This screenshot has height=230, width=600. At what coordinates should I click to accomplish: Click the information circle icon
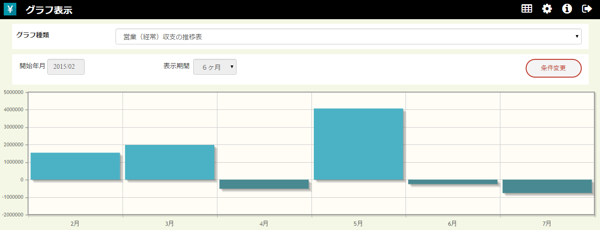click(567, 9)
